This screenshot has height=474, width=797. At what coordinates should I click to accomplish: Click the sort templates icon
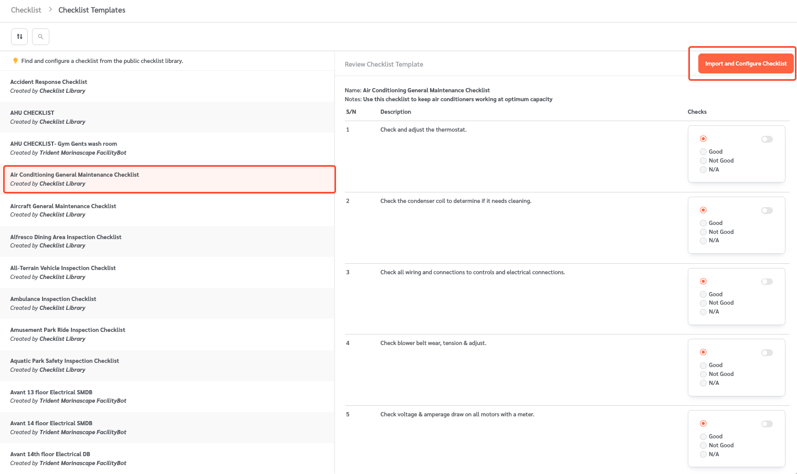19,36
